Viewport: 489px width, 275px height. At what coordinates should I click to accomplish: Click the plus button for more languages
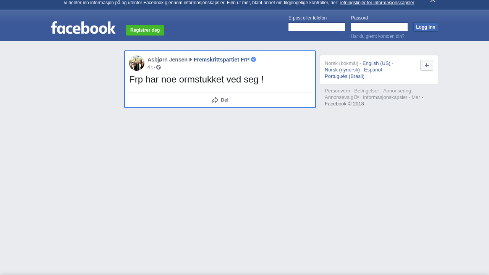(x=427, y=65)
